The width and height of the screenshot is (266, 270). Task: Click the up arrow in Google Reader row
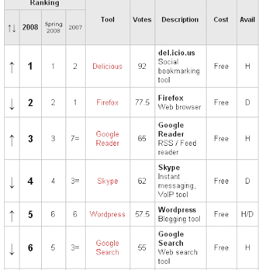pos(11,140)
